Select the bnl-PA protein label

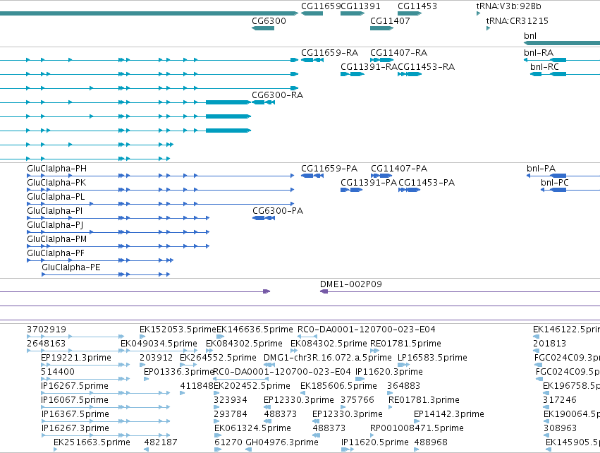point(541,169)
